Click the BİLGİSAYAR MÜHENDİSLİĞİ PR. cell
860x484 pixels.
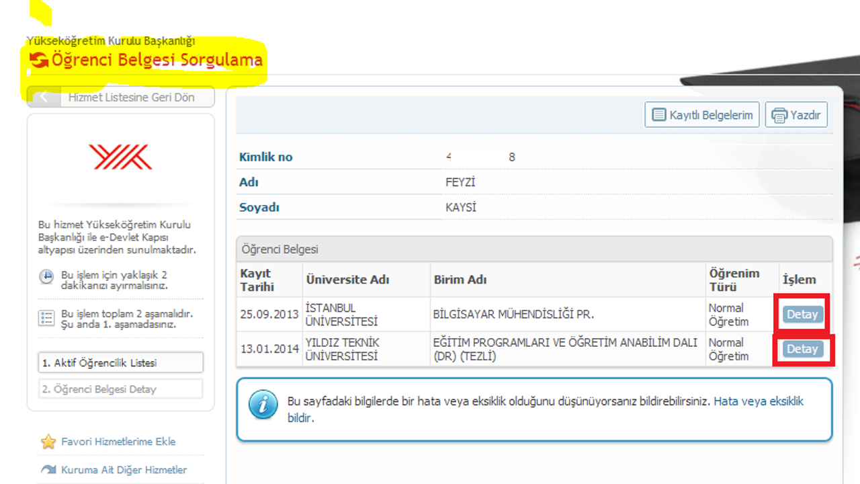[513, 314]
